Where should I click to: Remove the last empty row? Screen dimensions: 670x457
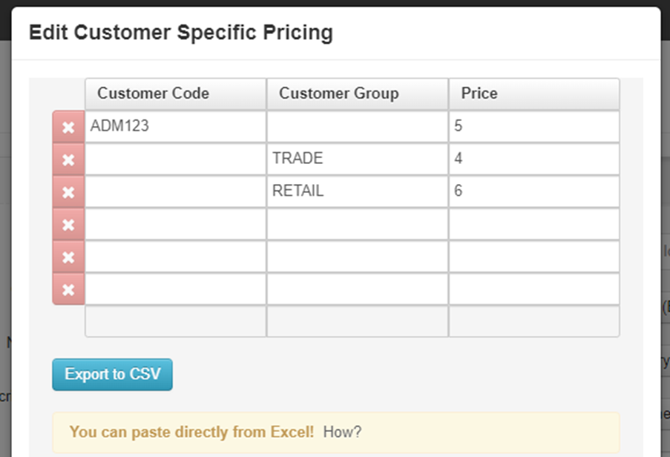coord(68,289)
